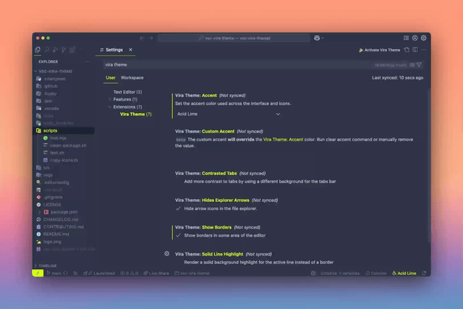Click the notification icon at status bar end
Viewport: 463px width, 309px height.
tap(424, 274)
